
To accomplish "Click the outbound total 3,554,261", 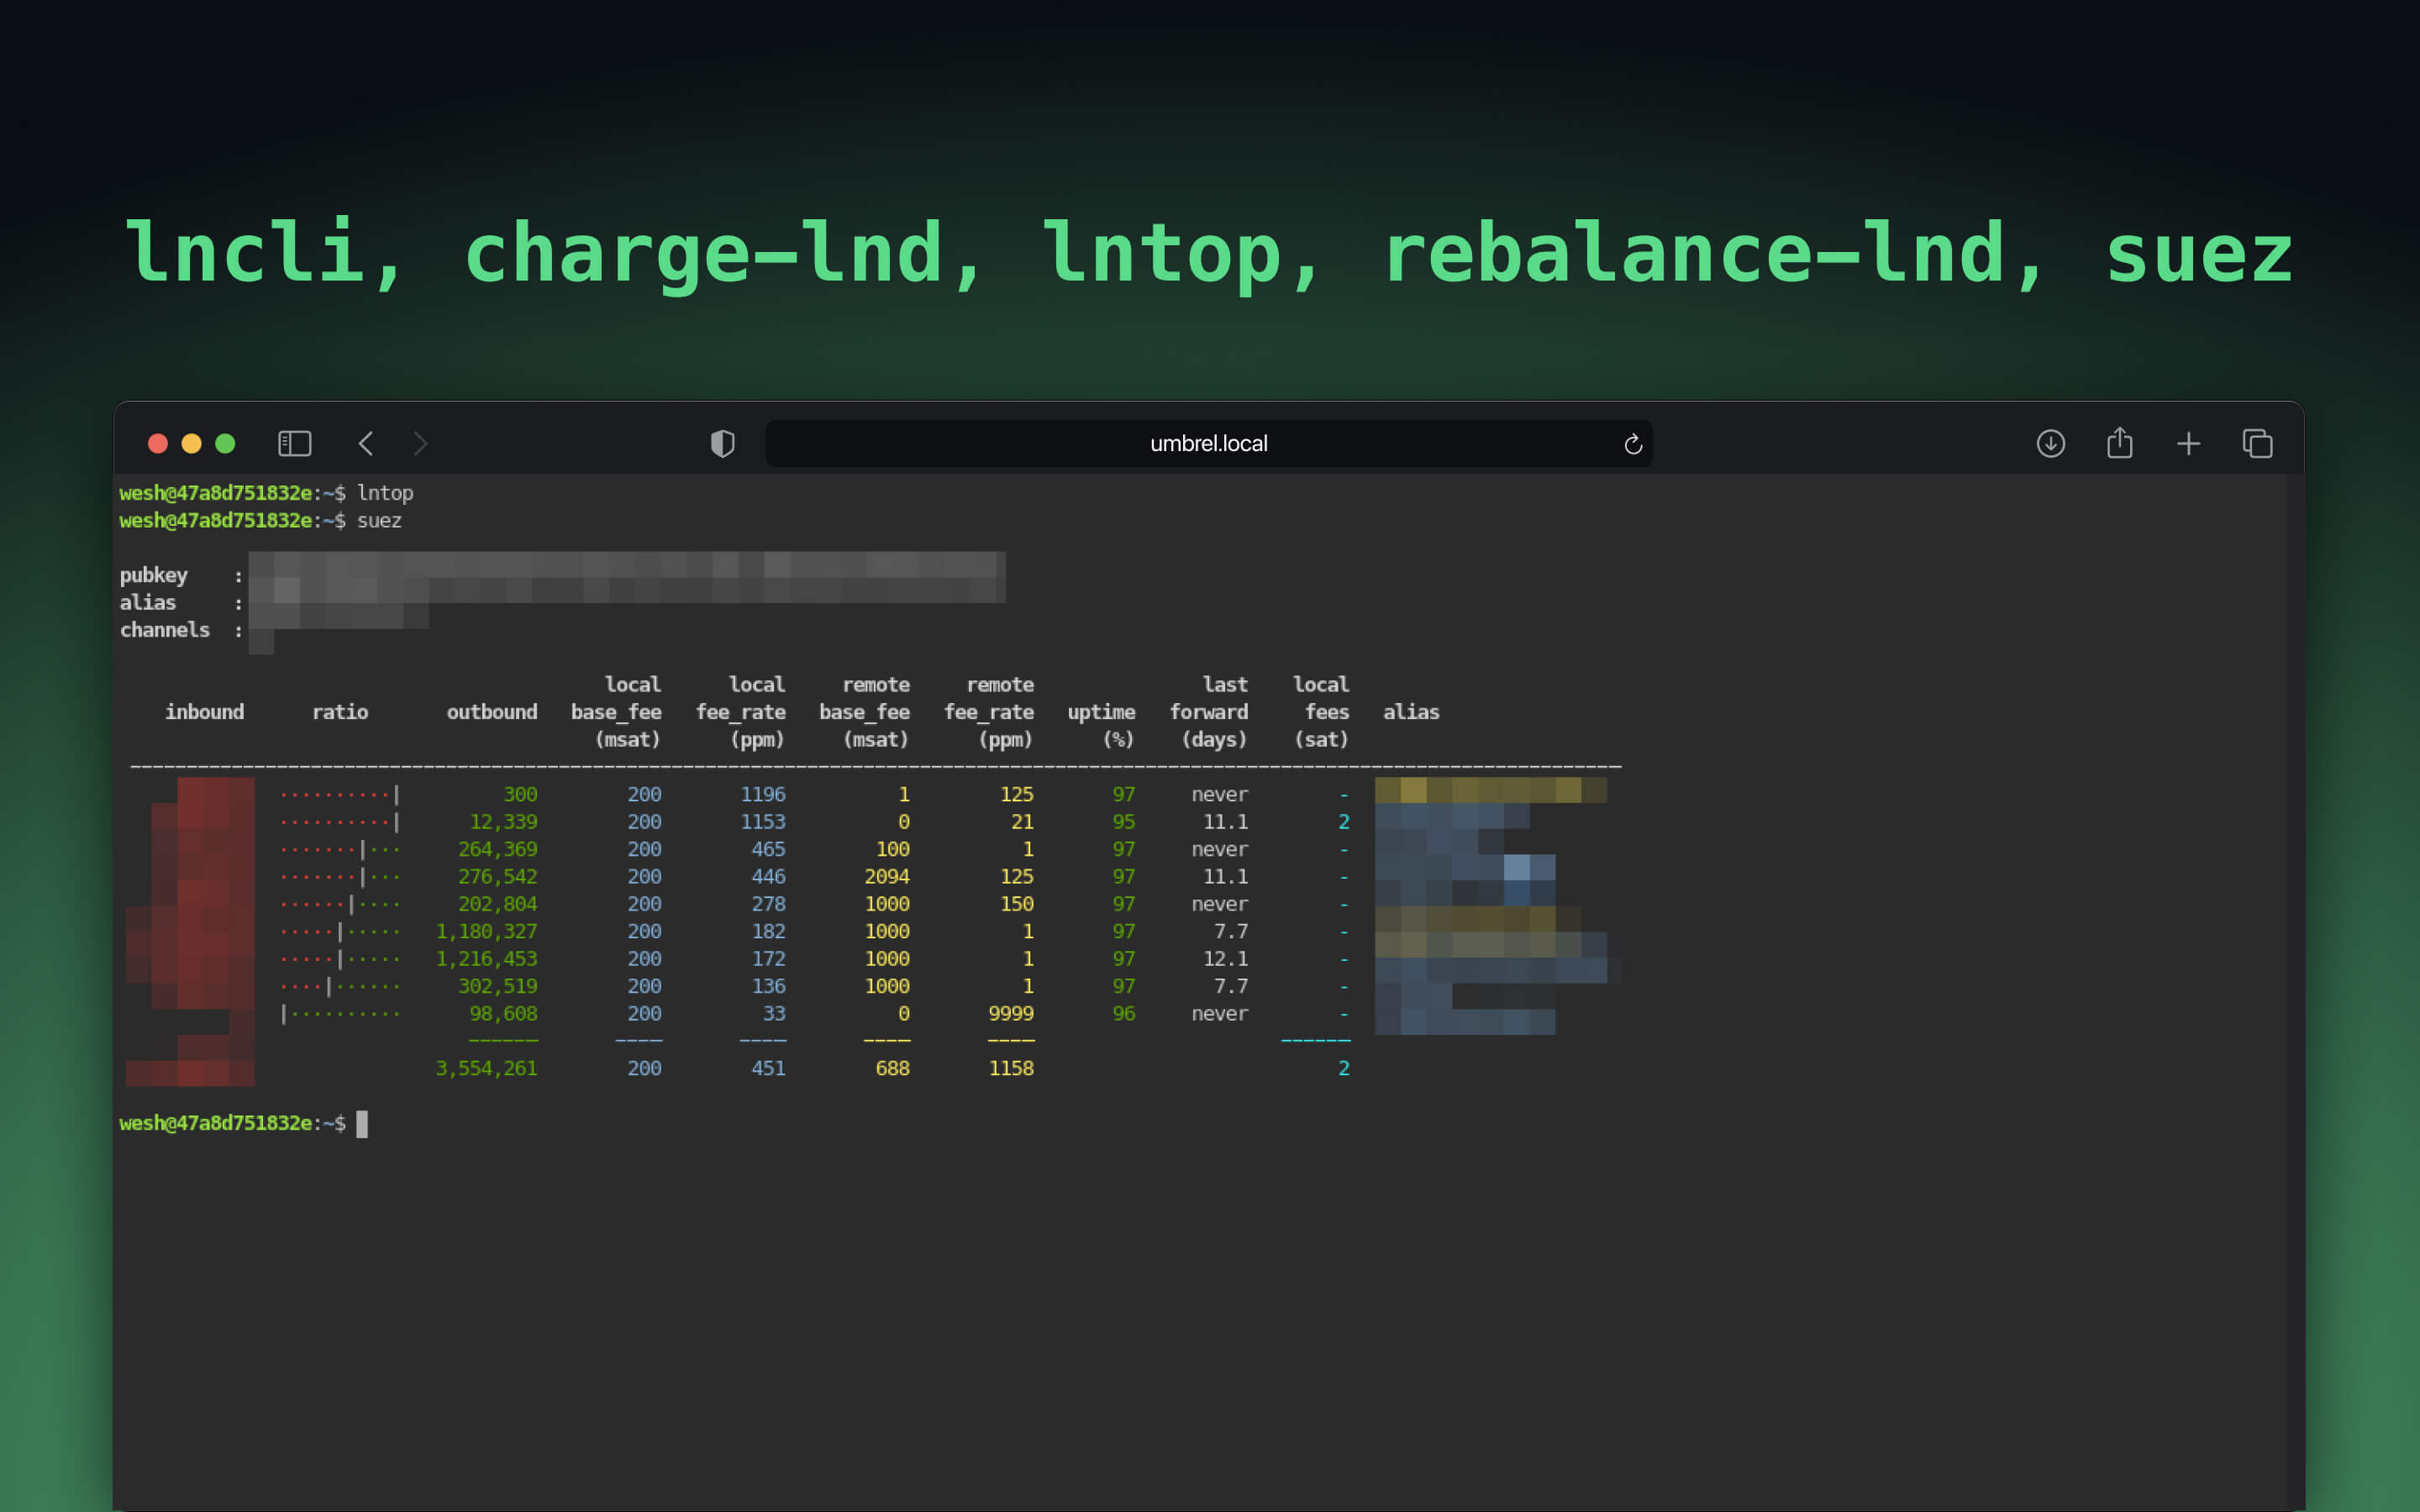I will tap(487, 1067).
